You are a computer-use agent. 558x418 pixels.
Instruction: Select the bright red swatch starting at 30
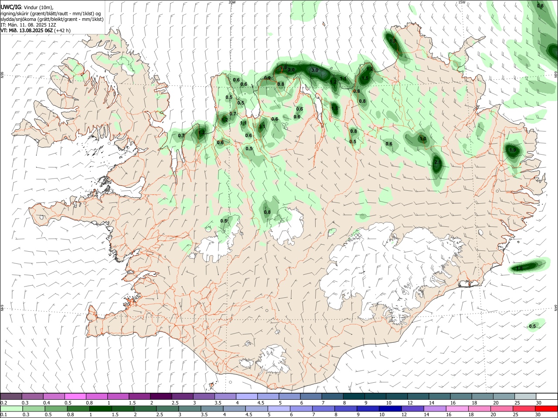[547, 408]
